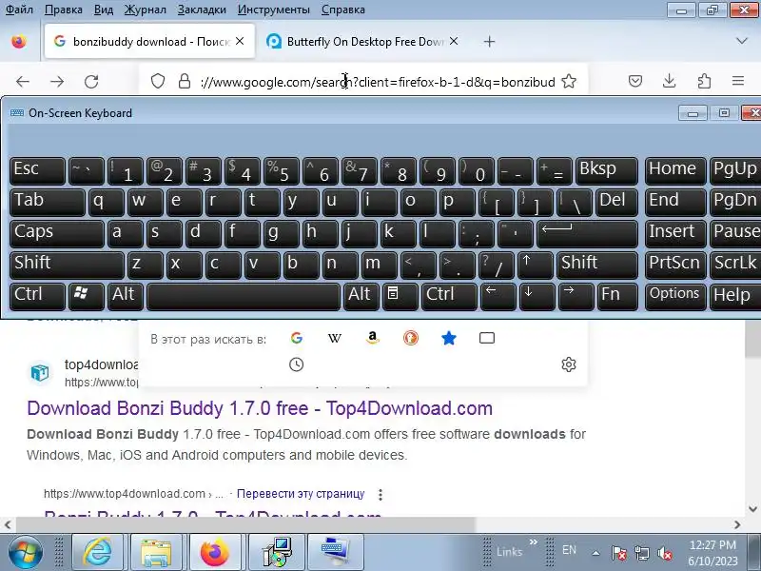
Task: Open more options dots beside Перевести эту страницу
Action: click(380, 494)
